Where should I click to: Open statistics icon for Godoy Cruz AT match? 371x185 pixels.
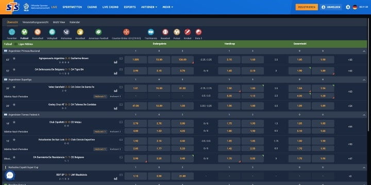click(x=115, y=108)
